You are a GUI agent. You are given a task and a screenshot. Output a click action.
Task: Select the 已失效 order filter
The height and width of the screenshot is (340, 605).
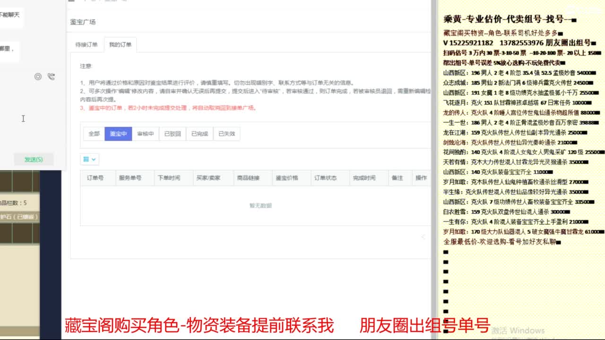(226, 134)
